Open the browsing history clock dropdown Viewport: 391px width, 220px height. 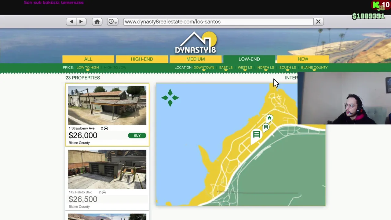point(113,22)
